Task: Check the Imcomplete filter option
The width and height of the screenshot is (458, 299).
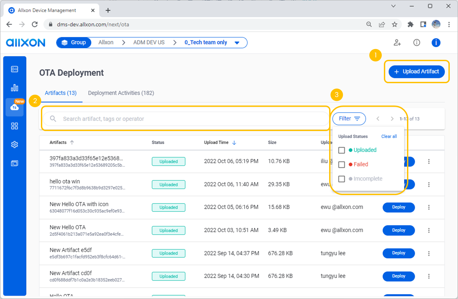Action: [342, 179]
